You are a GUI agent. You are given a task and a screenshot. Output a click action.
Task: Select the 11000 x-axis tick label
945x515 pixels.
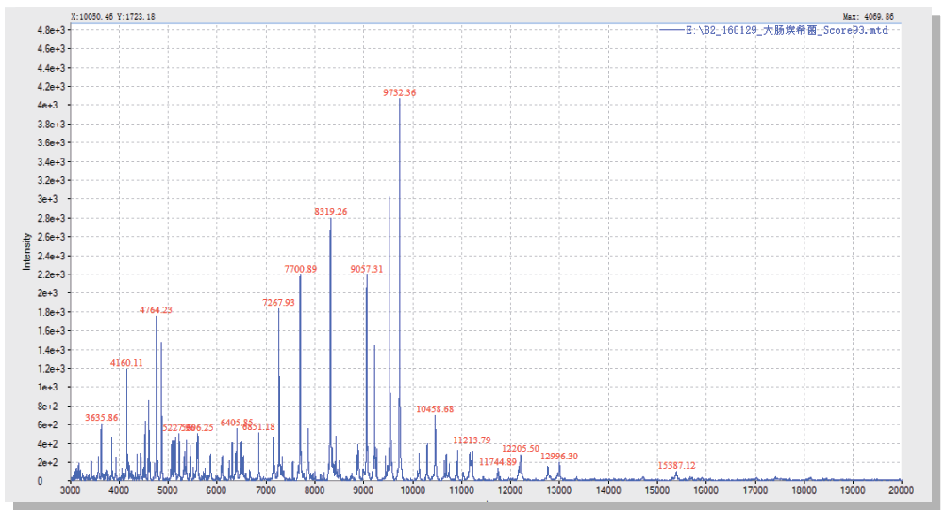(x=461, y=490)
